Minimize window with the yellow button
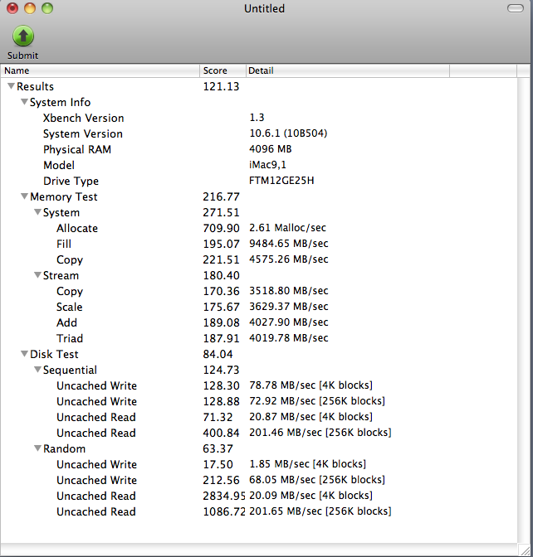Image resolution: width=533 pixels, height=557 pixels. 30,8
